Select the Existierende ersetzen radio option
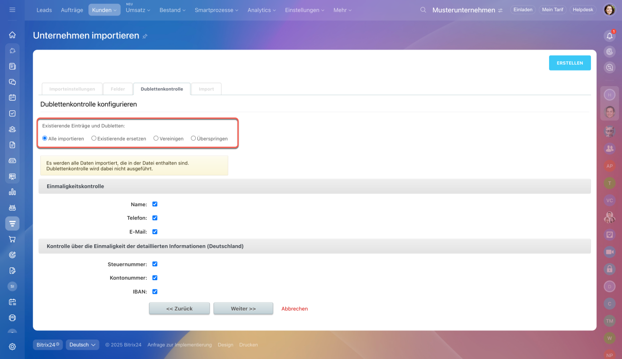Image resolution: width=622 pixels, height=359 pixels. tap(94, 138)
